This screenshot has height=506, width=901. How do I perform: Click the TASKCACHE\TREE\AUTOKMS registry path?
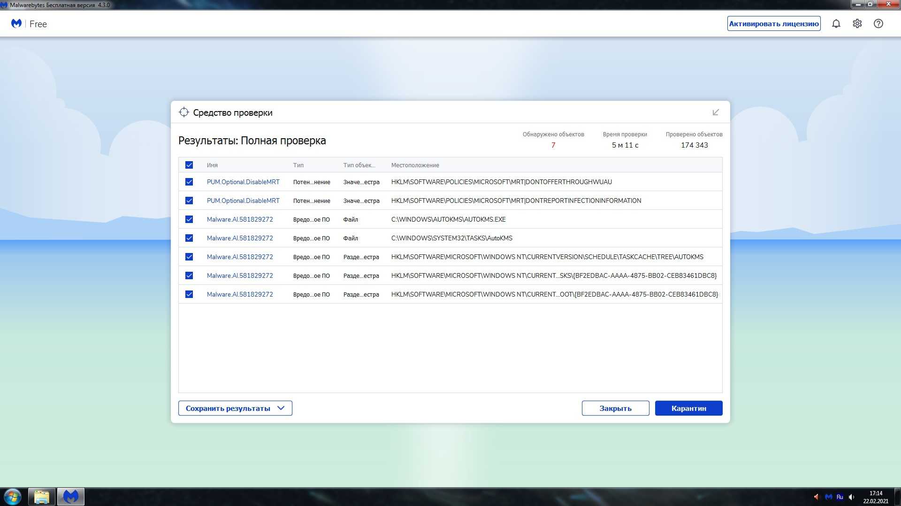(547, 257)
